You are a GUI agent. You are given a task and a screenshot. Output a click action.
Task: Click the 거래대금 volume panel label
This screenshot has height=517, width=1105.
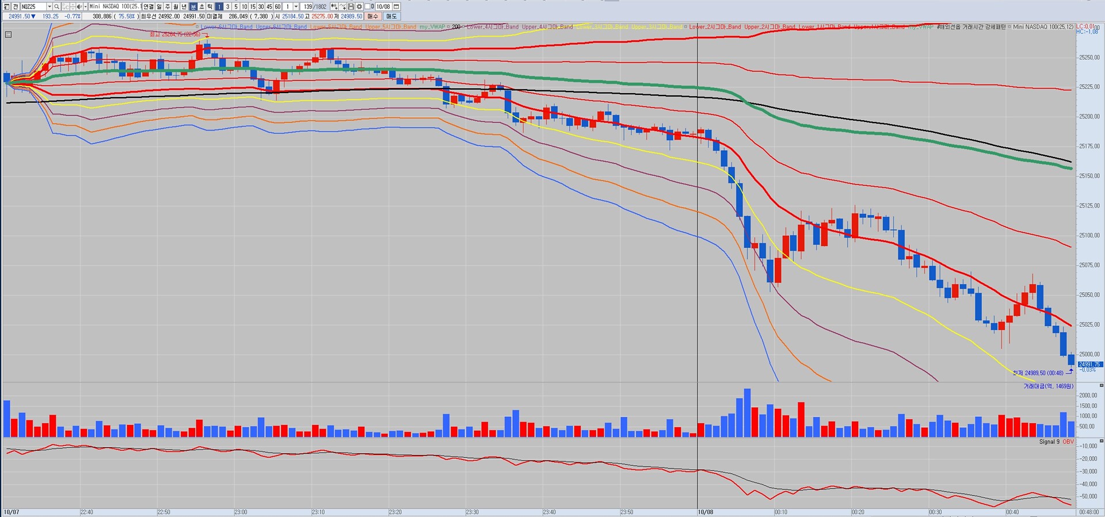pos(1048,386)
